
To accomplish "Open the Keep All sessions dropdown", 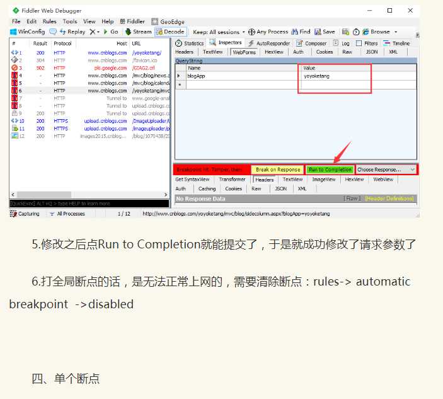I will click(x=219, y=32).
